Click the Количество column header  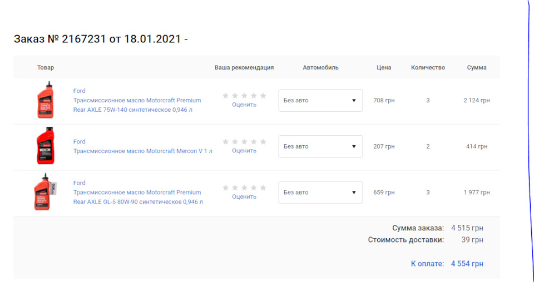[x=428, y=67]
